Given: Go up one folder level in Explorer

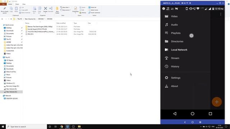Looking at the screenshot, I should [11, 19].
